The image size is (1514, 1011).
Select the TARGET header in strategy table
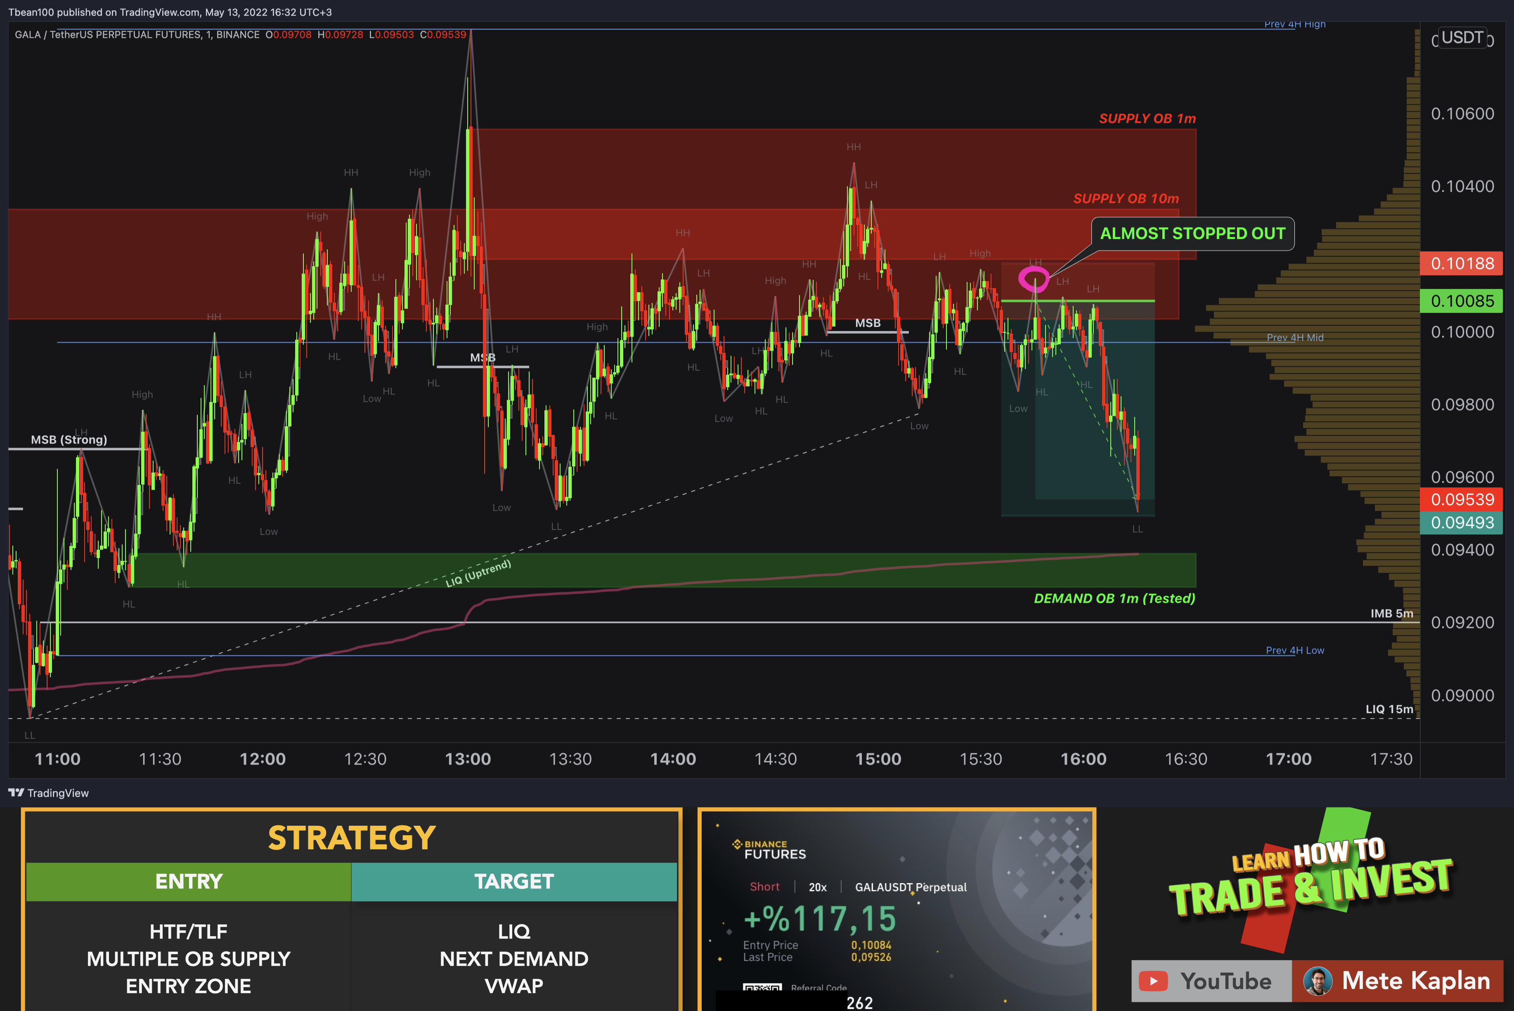click(x=514, y=881)
